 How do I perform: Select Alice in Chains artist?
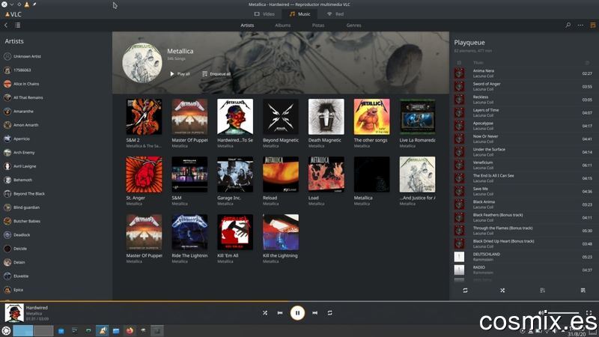(x=55, y=84)
